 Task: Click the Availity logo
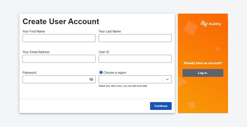[211, 24]
